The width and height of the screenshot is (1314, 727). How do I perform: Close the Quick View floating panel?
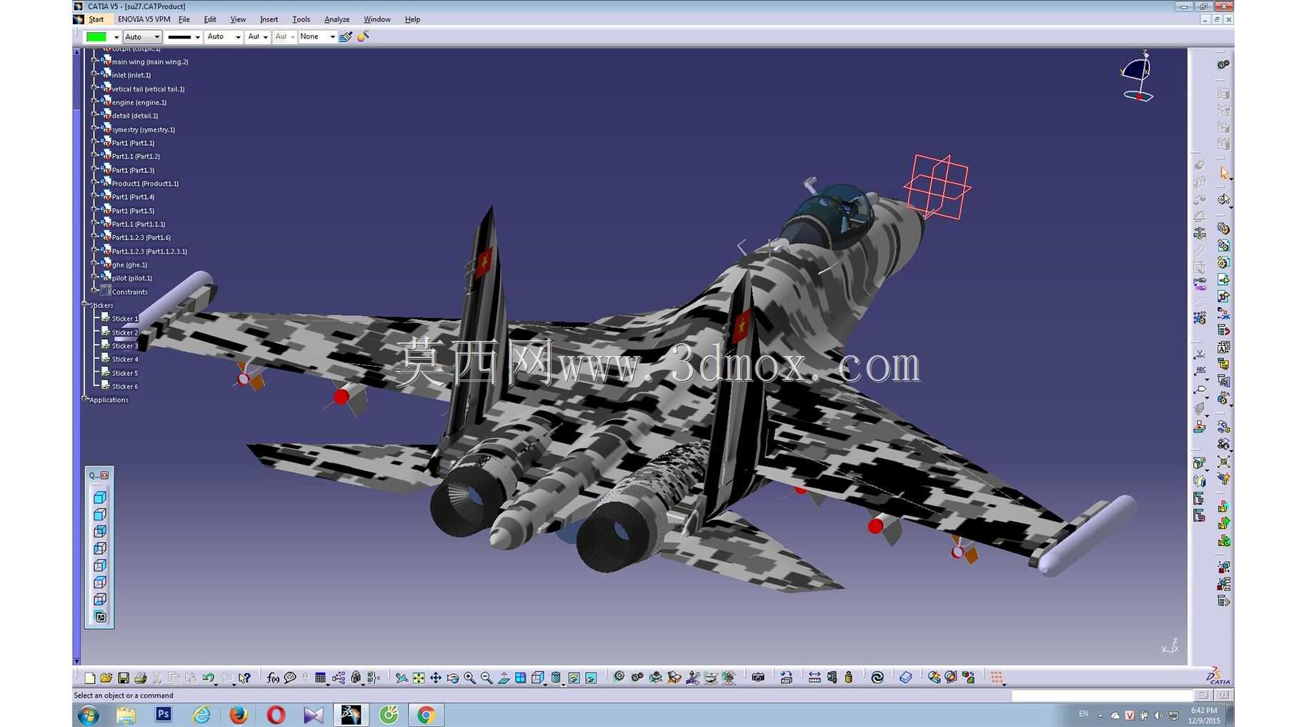point(105,475)
